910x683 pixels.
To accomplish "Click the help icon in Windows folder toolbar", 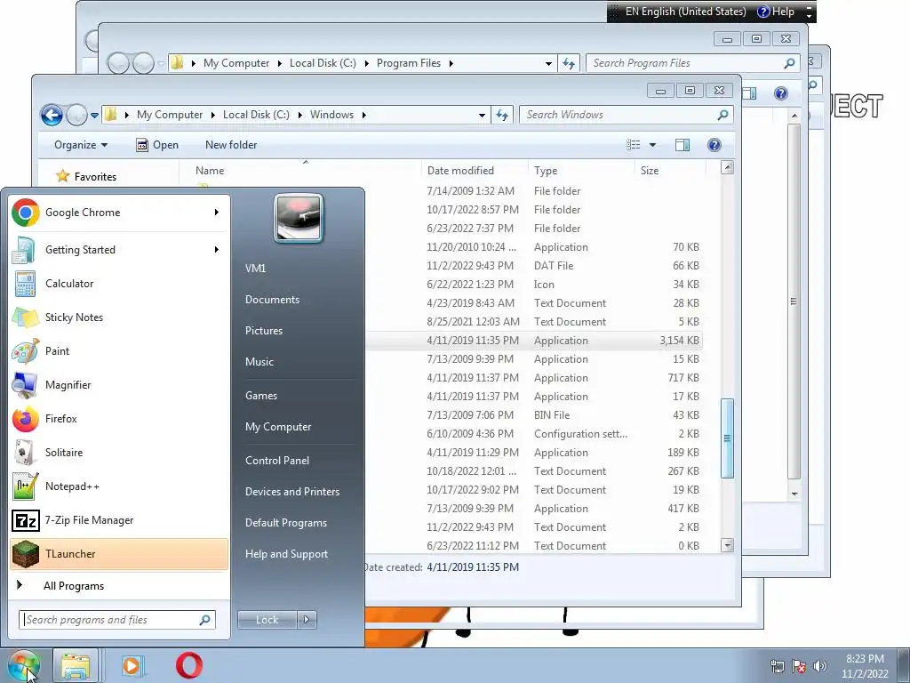I will coord(714,145).
